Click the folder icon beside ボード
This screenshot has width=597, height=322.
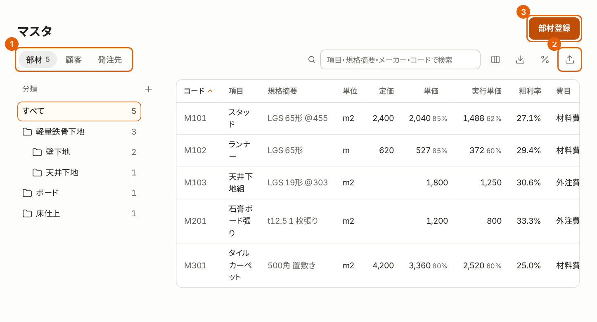click(27, 193)
